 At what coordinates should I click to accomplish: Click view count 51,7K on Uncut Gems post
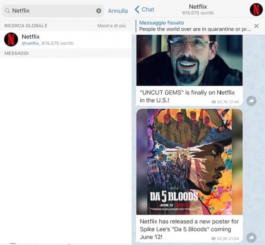(x=220, y=102)
